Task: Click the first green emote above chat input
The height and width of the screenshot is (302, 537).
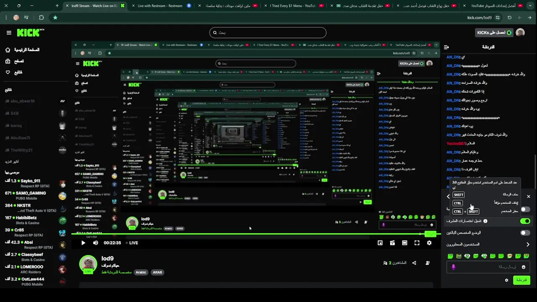Action: pyautogui.click(x=450, y=256)
